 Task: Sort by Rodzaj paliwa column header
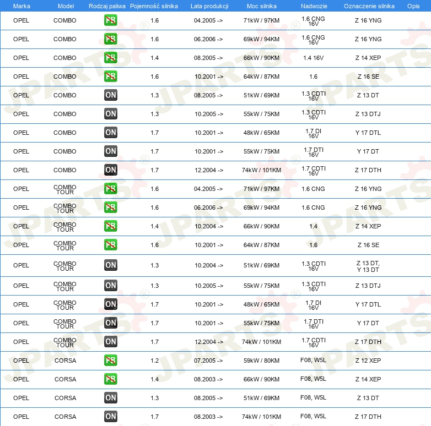pyautogui.click(x=107, y=6)
